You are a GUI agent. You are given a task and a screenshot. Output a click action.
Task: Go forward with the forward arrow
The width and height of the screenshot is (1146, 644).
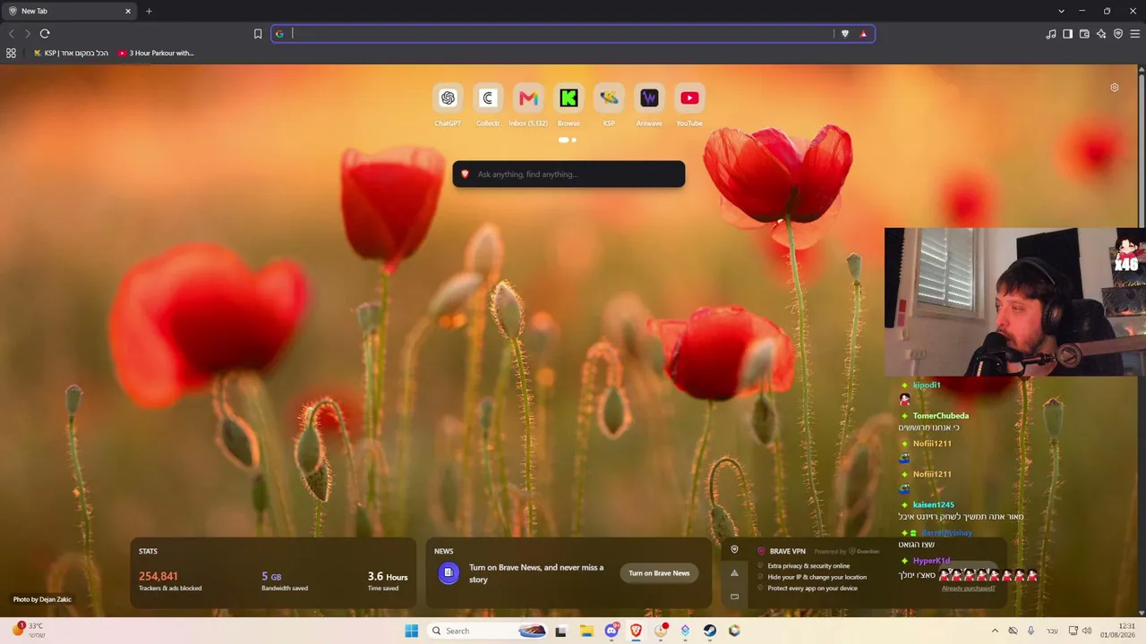pos(28,34)
